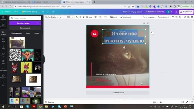The width and height of the screenshot is (194, 109).
Task: Open the Animation (Анимация) options
Action: [x=126, y=17]
